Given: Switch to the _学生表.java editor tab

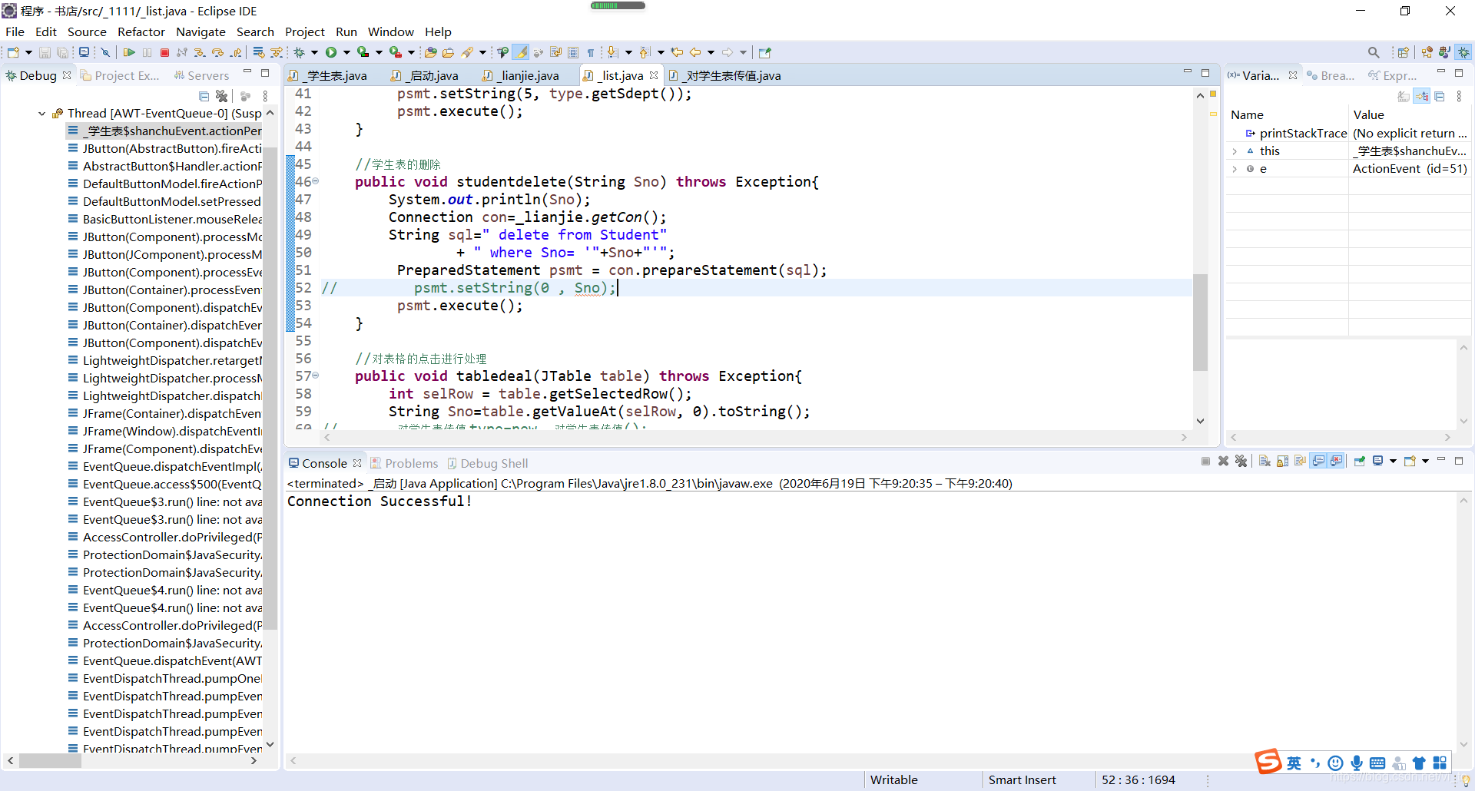Looking at the screenshot, I should click(x=329, y=75).
